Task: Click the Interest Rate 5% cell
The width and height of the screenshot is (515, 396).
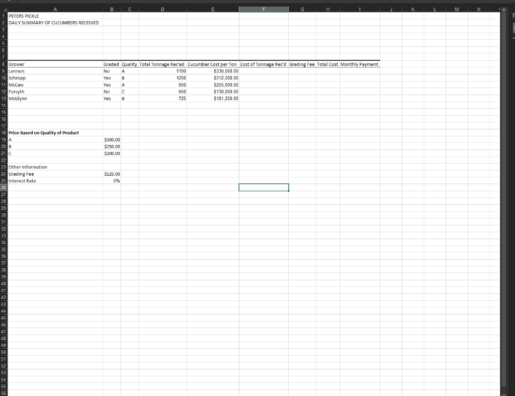Action: pos(112,181)
